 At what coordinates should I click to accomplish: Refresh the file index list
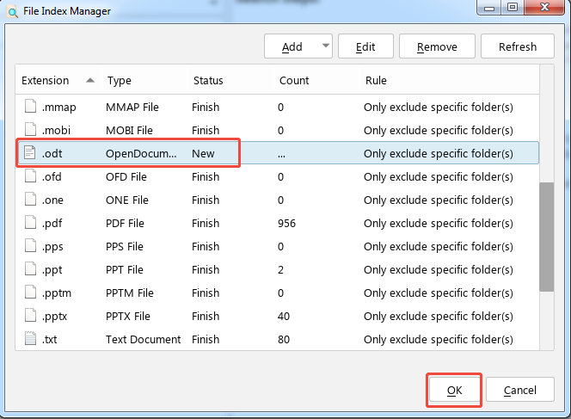[x=517, y=46]
